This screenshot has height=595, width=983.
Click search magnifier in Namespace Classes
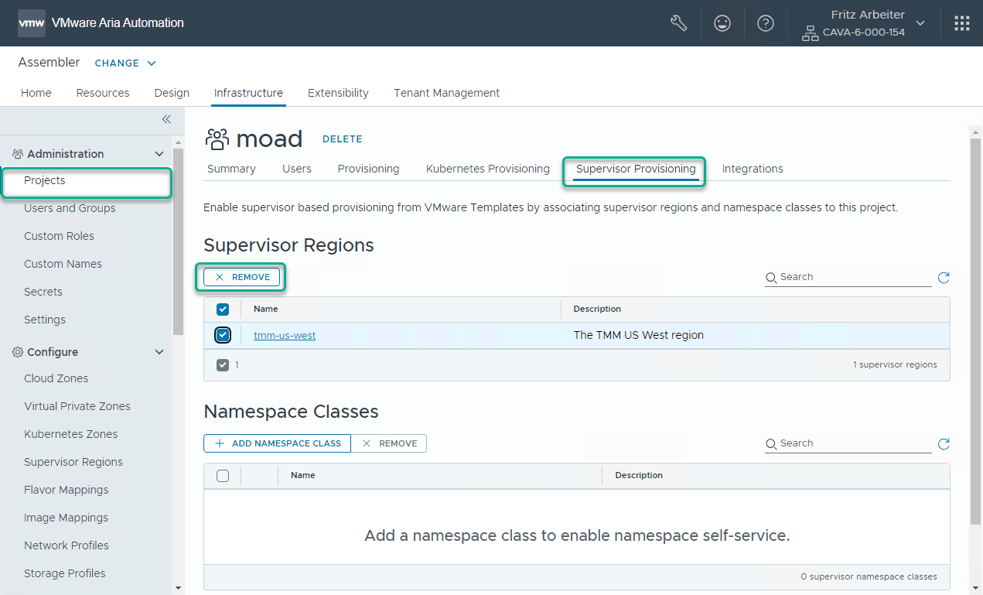coord(771,444)
